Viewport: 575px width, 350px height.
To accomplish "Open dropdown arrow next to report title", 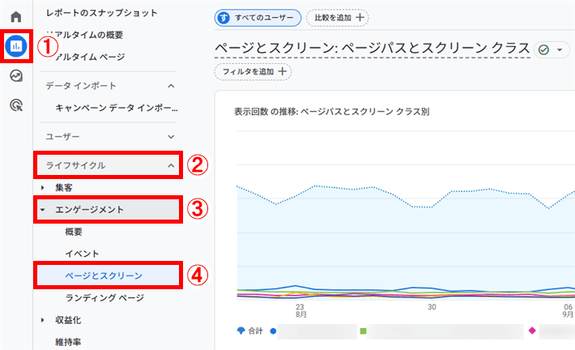I will point(560,49).
